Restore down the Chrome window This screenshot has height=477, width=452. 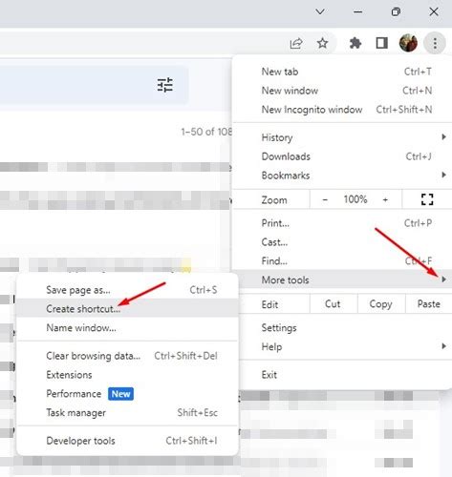coord(396,11)
